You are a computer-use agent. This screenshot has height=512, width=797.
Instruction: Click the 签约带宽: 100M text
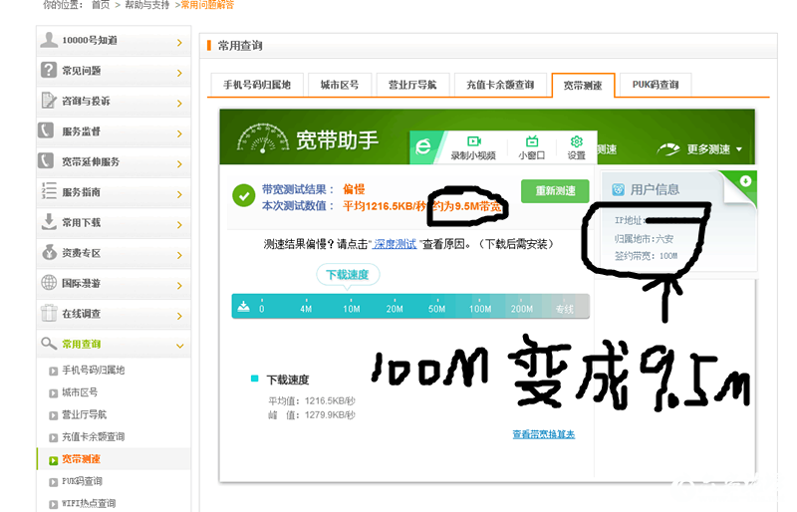pyautogui.click(x=646, y=256)
